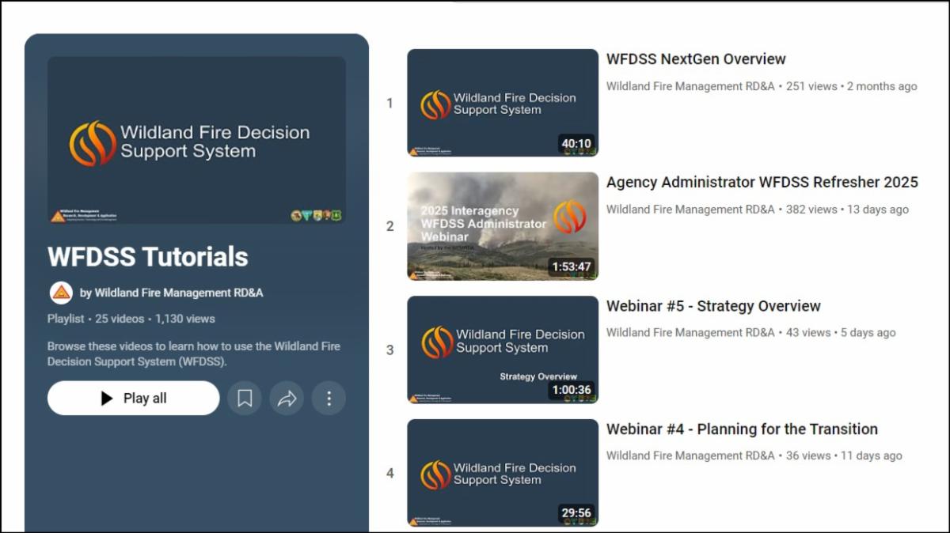
Task: Open the 29:56 duration video thumbnail
Action: tap(503, 473)
